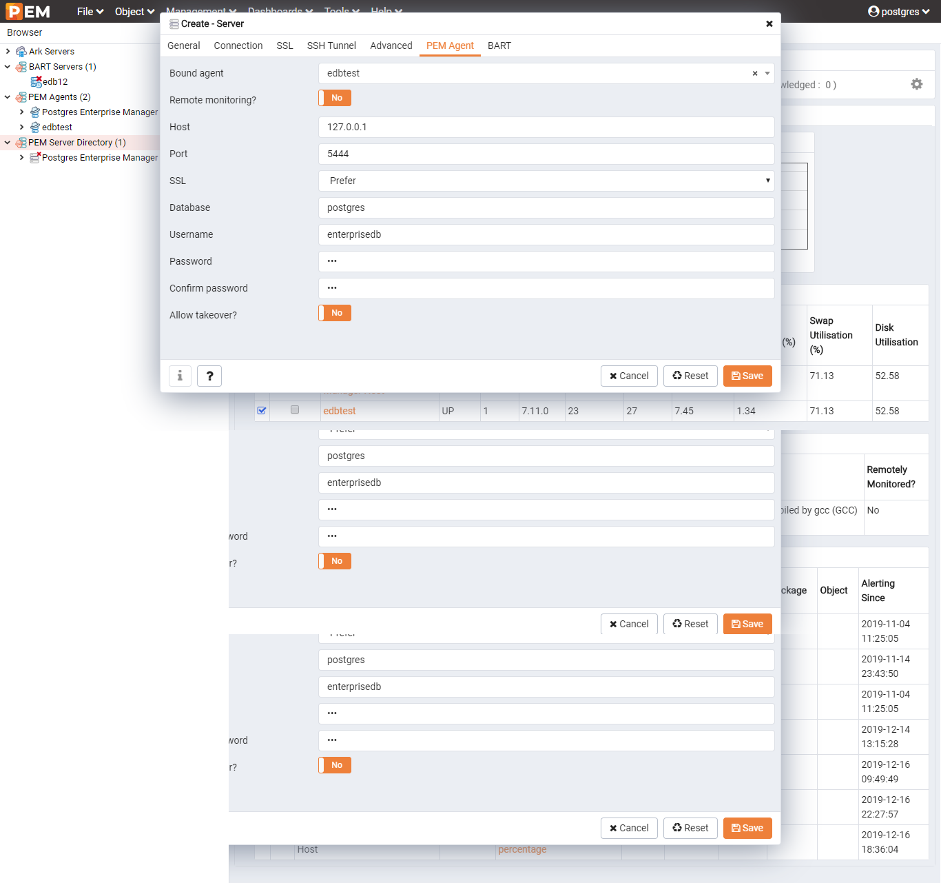Image resolution: width=941 pixels, height=883 pixels.
Task: Expand the edbtest agent node
Action: [x=21, y=128]
